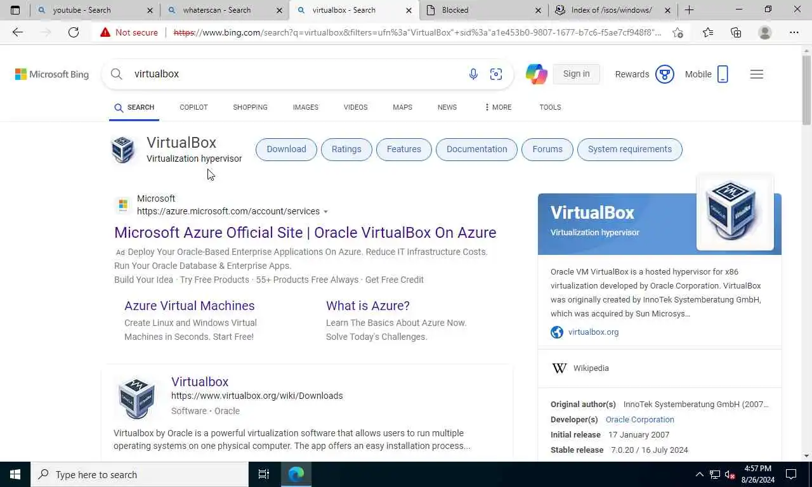The image size is (812, 487).
Task: Open Edge Settings and more menu
Action: [794, 32]
